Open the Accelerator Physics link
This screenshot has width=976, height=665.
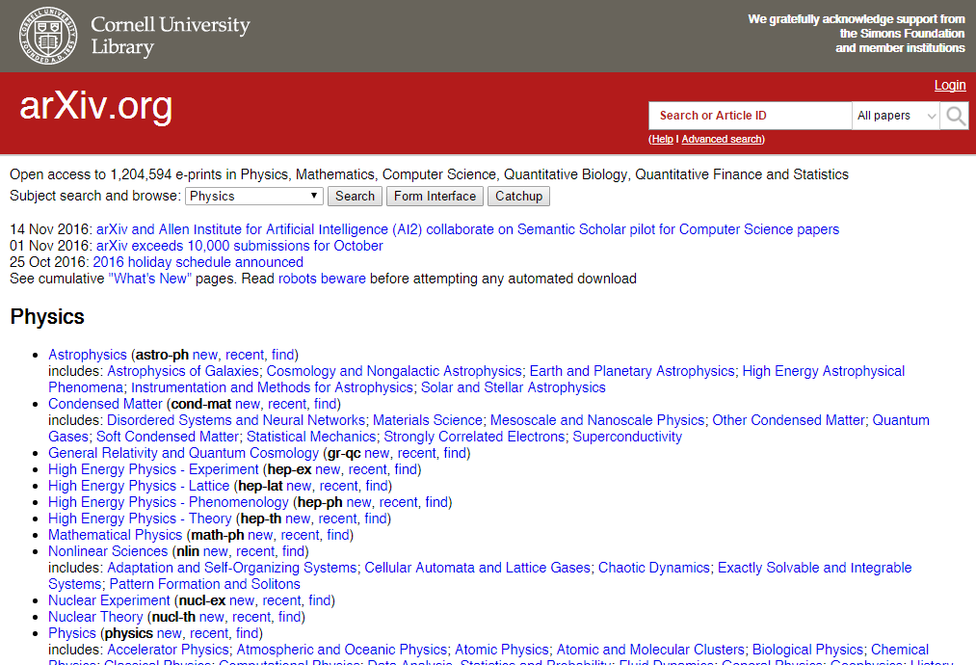coord(168,650)
